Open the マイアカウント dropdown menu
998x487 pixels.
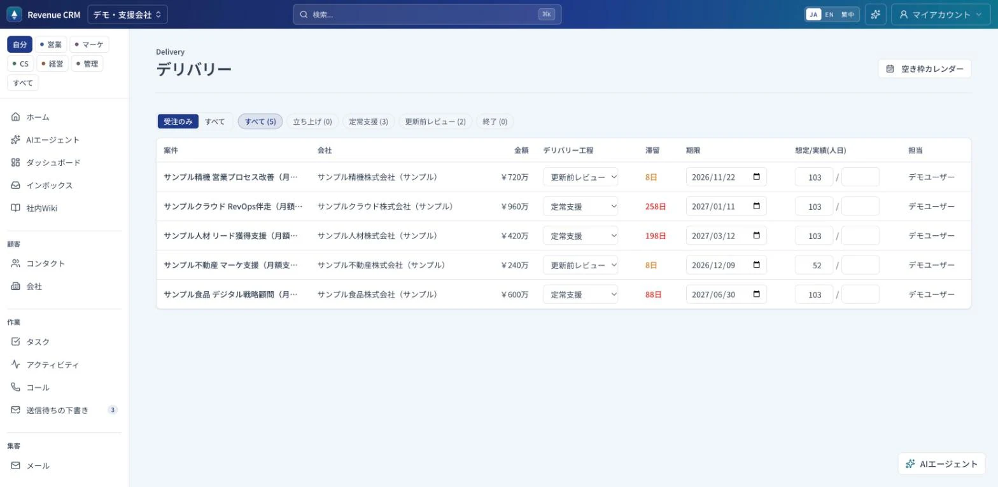coord(941,15)
